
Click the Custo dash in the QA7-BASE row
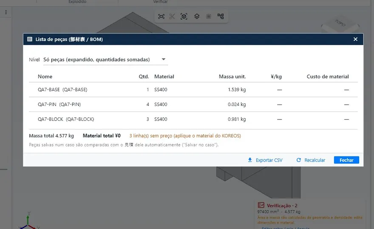(346, 90)
